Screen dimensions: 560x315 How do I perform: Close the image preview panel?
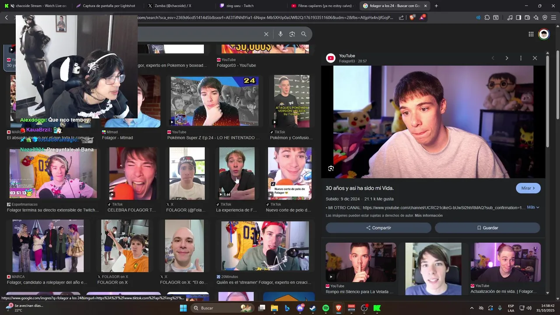tap(535, 58)
